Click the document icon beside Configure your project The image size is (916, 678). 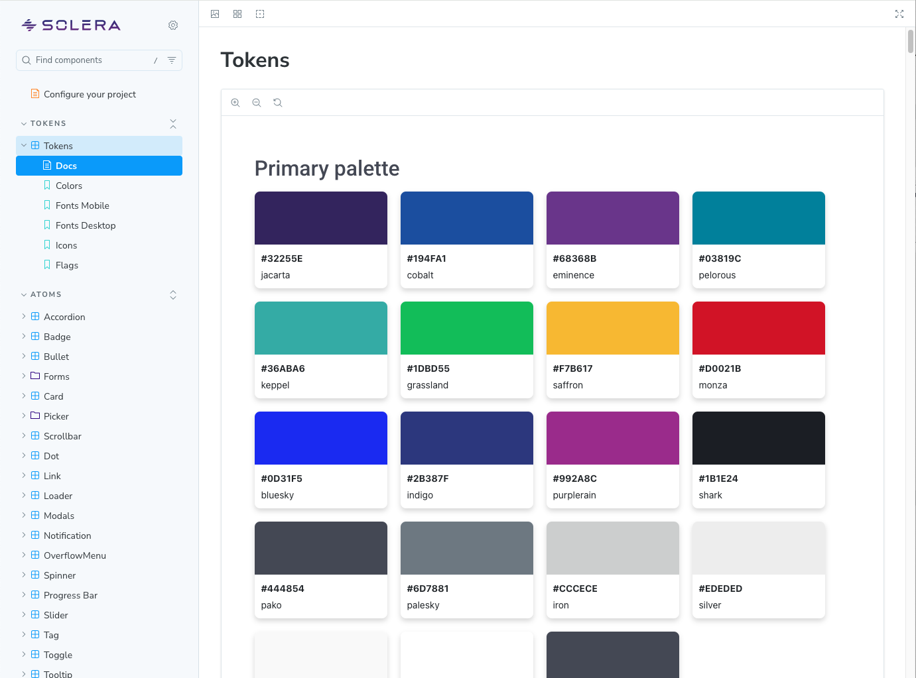point(35,93)
